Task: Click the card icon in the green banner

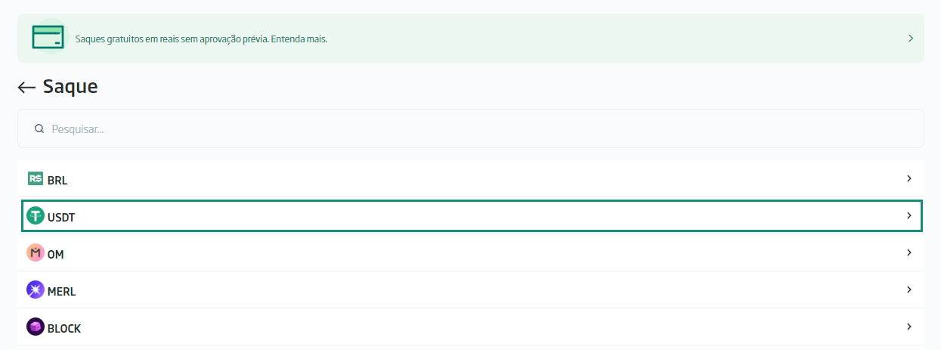Action: [x=48, y=37]
